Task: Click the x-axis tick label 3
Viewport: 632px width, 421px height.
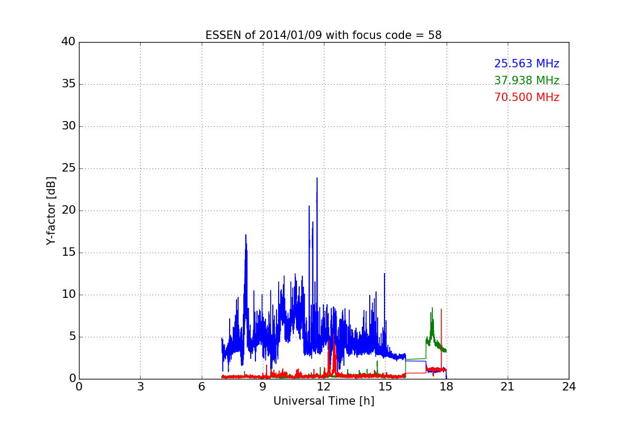Action: coord(140,387)
